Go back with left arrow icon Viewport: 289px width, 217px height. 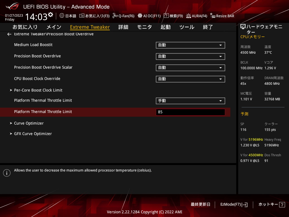pos(9,34)
